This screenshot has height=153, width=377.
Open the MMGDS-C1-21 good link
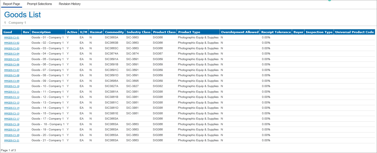coord(12,141)
